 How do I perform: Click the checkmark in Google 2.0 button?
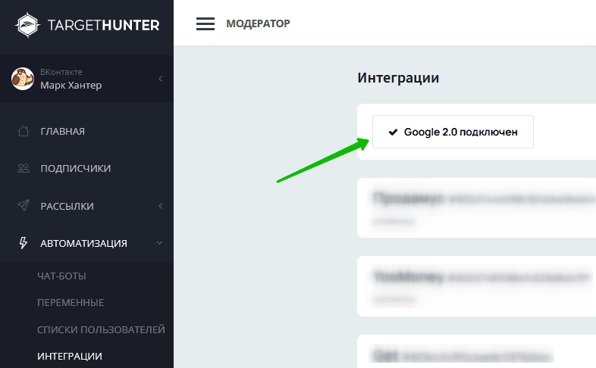[x=393, y=132]
